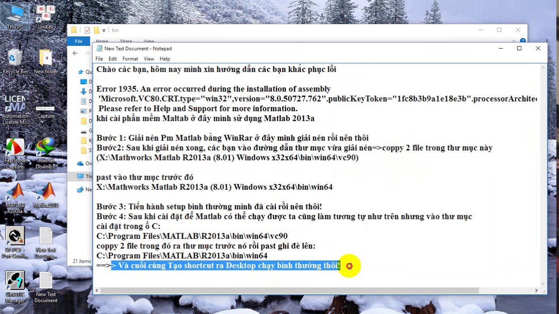Select Quick access star in Explorer sidebar
559x314 pixels.
pos(81,72)
